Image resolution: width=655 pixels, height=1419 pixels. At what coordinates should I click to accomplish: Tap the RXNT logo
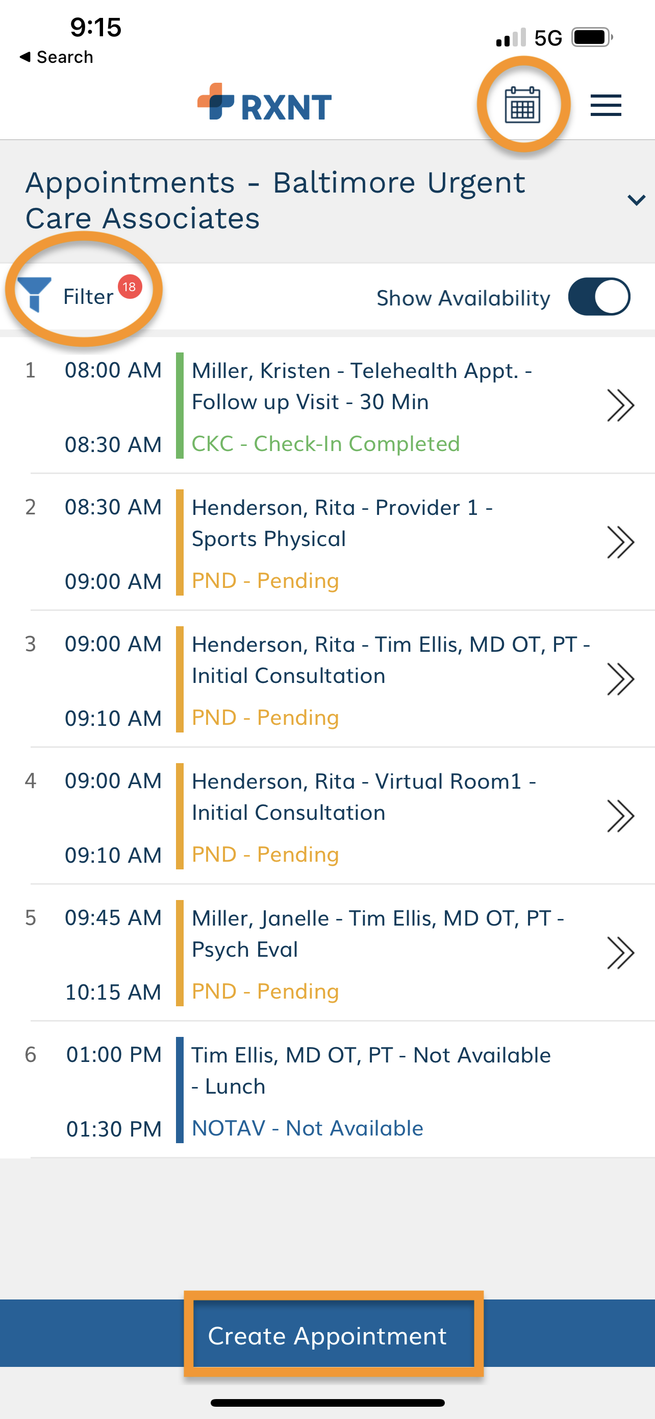(x=265, y=103)
